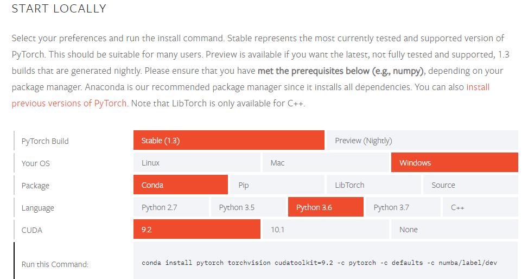Choose the LibTorch package option
The width and height of the screenshot is (528, 279).
point(373,185)
